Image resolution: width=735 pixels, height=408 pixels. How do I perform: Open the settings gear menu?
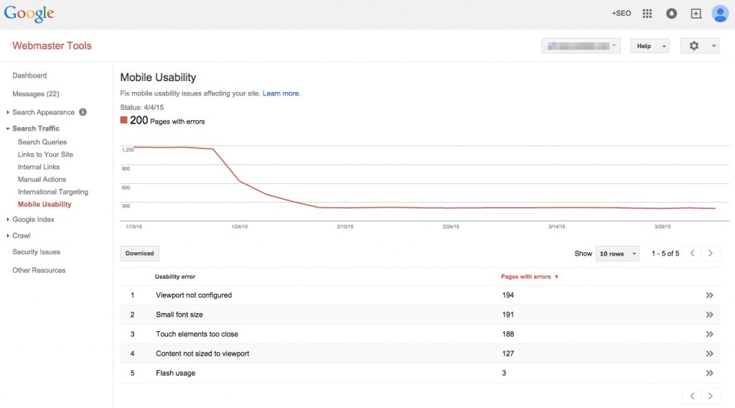click(x=699, y=46)
